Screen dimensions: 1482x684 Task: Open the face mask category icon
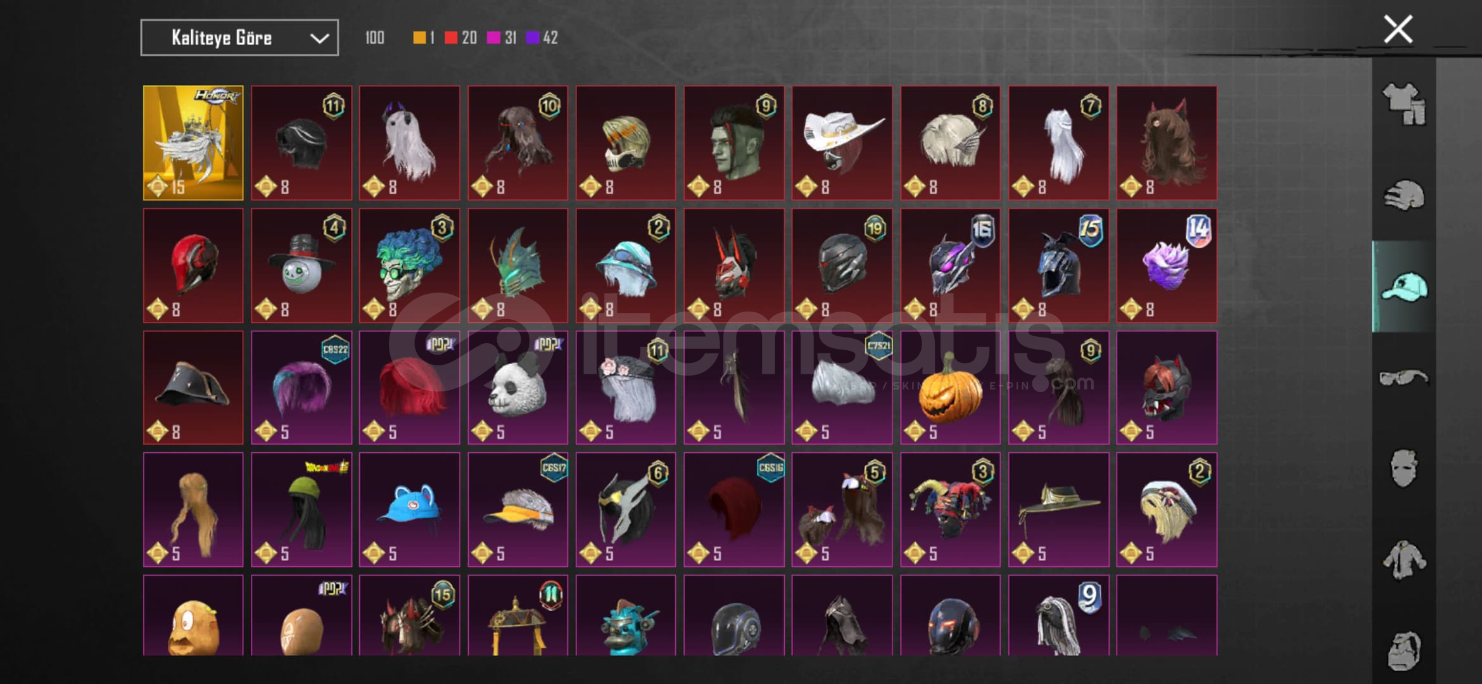click(x=1404, y=468)
